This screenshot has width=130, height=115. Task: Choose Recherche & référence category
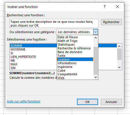tap(75, 48)
